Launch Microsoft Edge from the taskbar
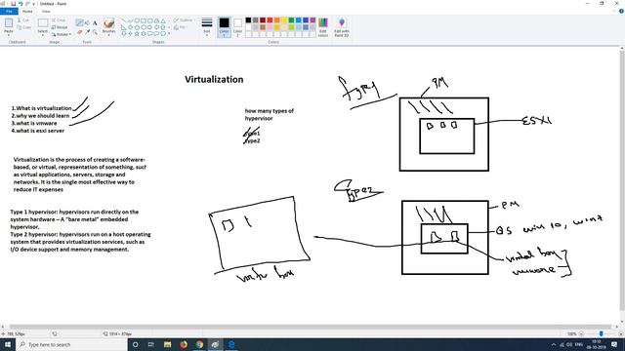The height and width of the screenshot is (351, 625). (x=231, y=344)
